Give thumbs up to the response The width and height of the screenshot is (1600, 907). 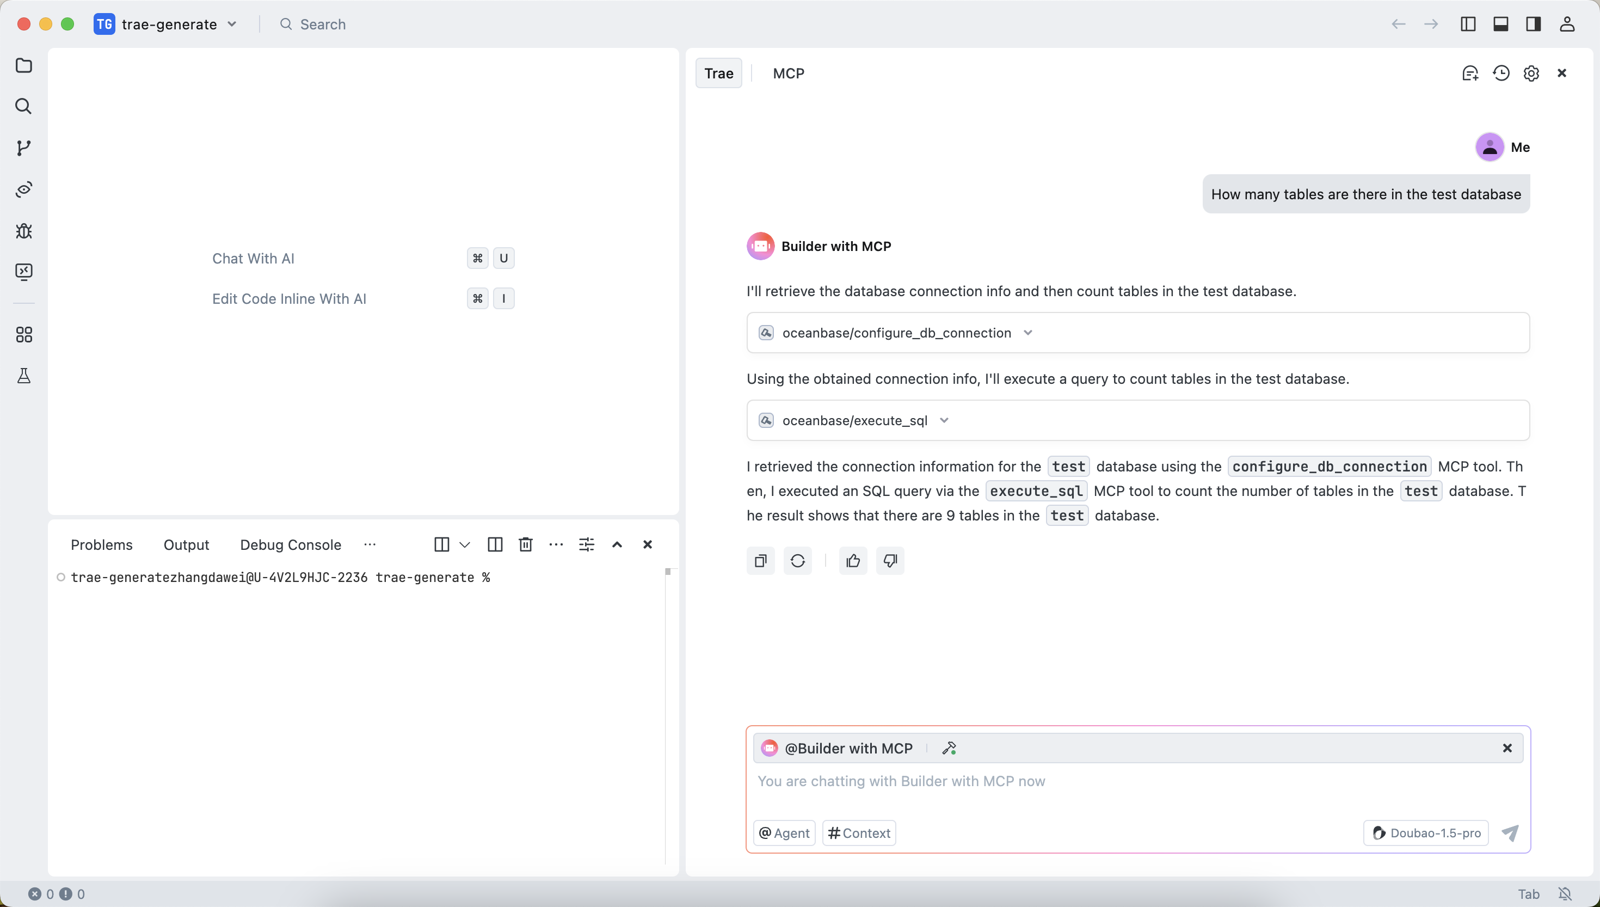click(x=853, y=561)
